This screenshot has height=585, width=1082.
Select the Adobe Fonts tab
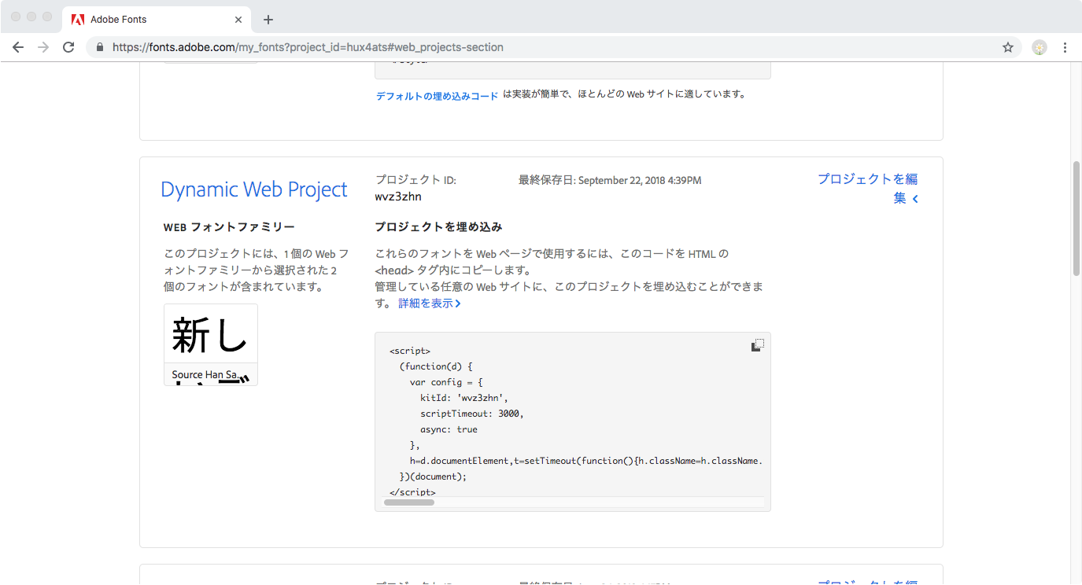point(156,20)
